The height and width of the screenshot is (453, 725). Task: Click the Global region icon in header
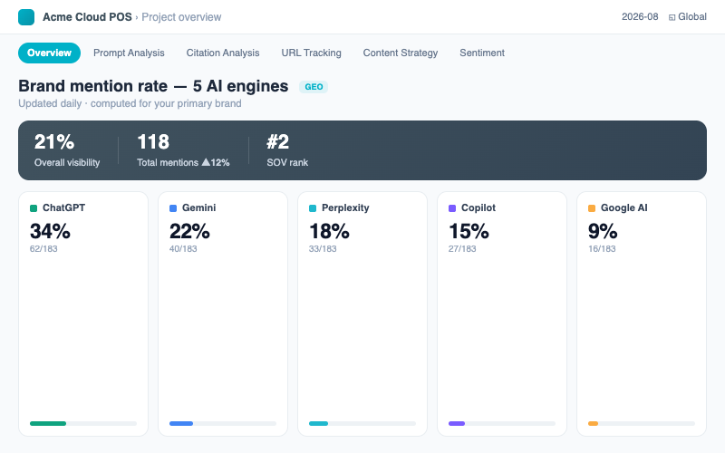[672, 17]
